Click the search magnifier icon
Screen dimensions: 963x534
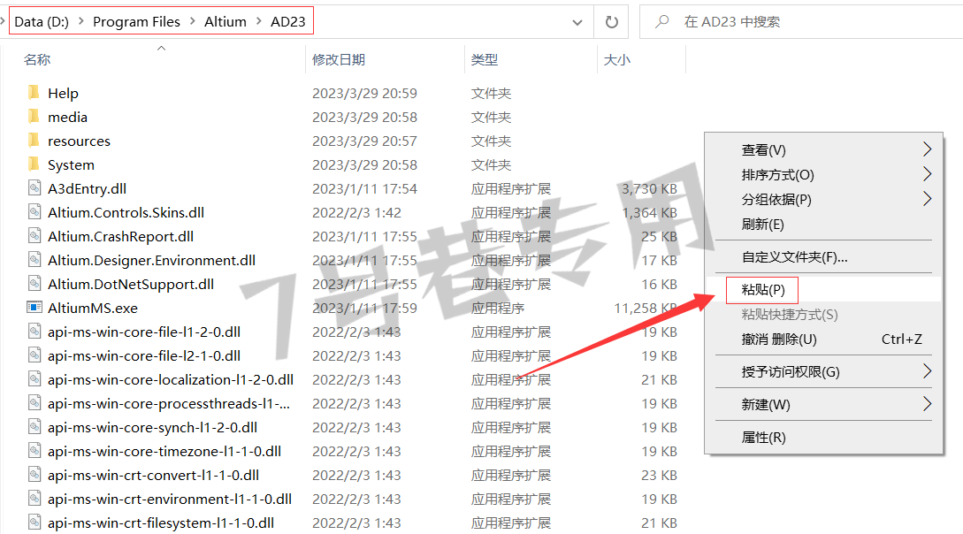[662, 22]
